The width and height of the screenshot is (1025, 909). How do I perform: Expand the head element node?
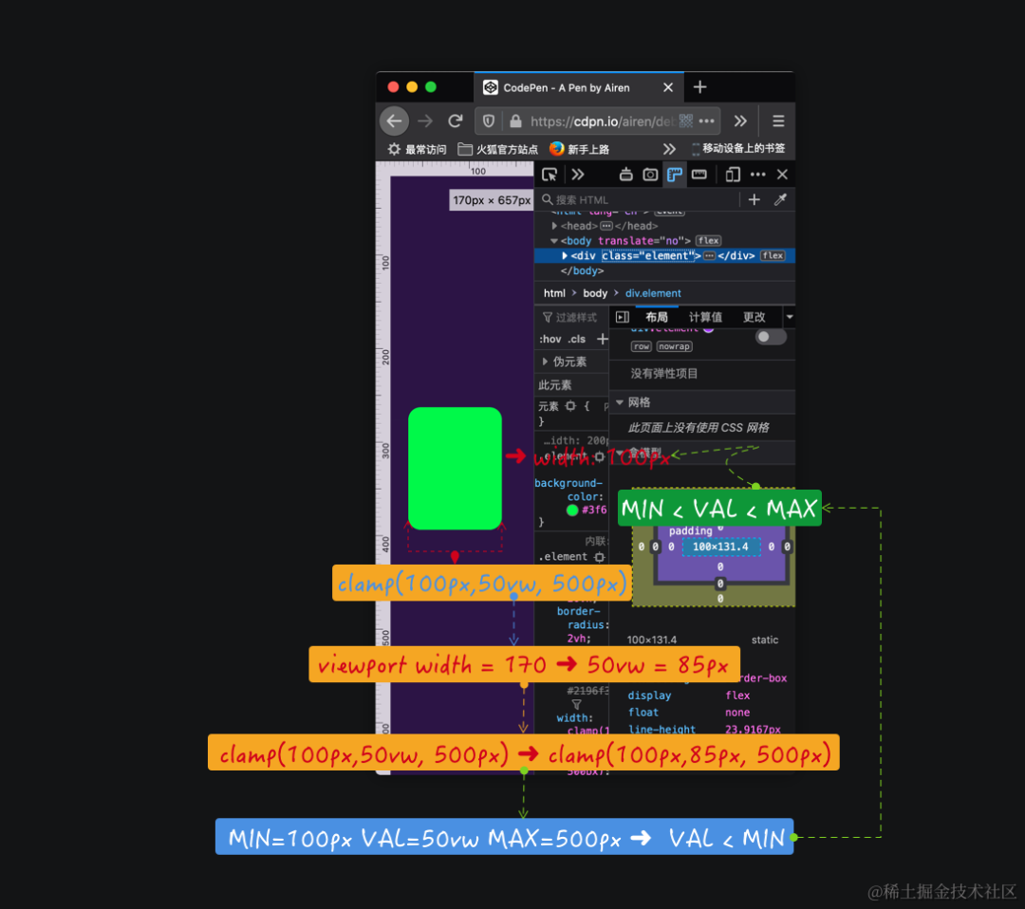pyautogui.click(x=554, y=226)
